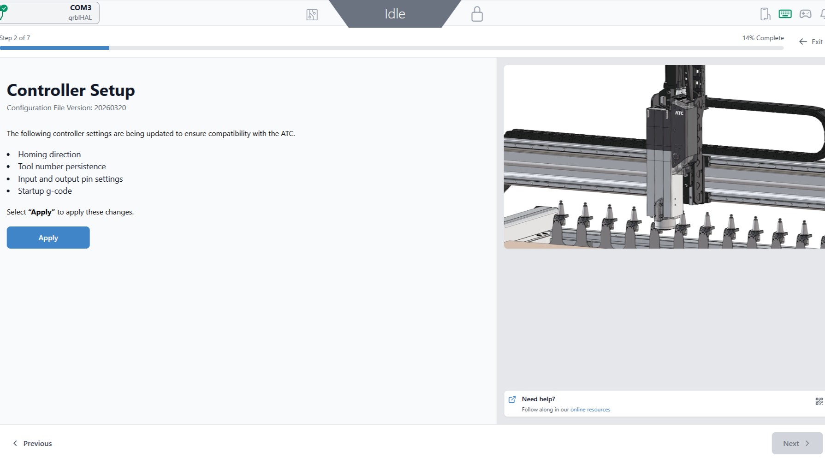Show the QR code for help
Viewport: 825px width, 464px height.
(819, 401)
